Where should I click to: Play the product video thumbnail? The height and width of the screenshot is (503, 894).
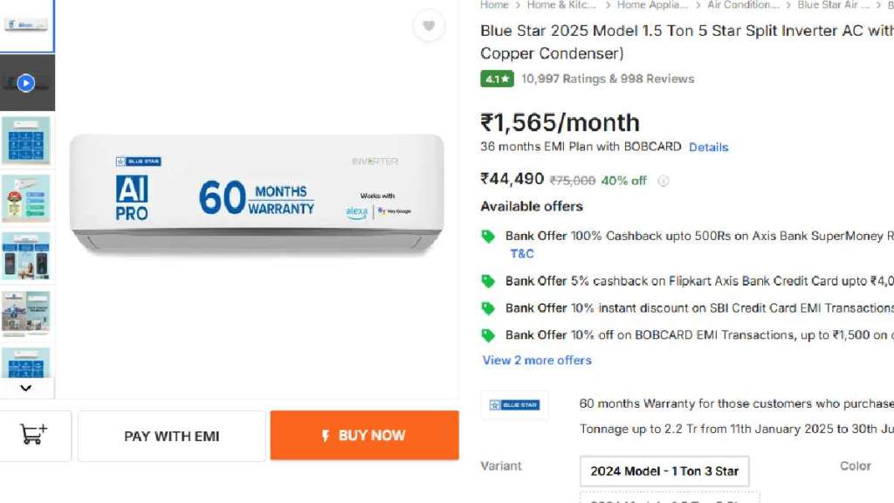pyautogui.click(x=26, y=83)
